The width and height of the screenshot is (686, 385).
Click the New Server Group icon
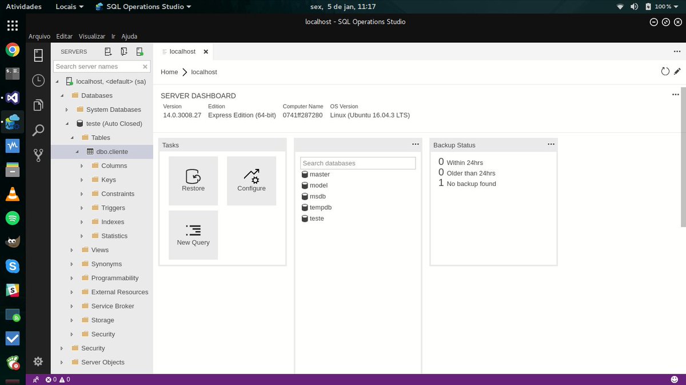tap(124, 51)
